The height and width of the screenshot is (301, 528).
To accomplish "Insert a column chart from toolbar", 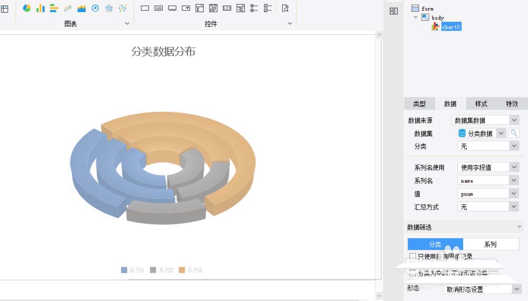I will pyautogui.click(x=40, y=8).
